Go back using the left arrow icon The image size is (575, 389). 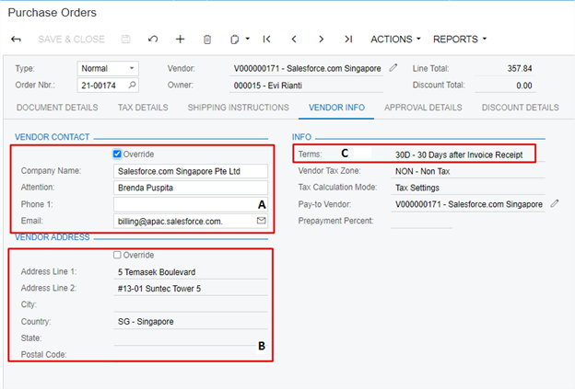coord(17,40)
